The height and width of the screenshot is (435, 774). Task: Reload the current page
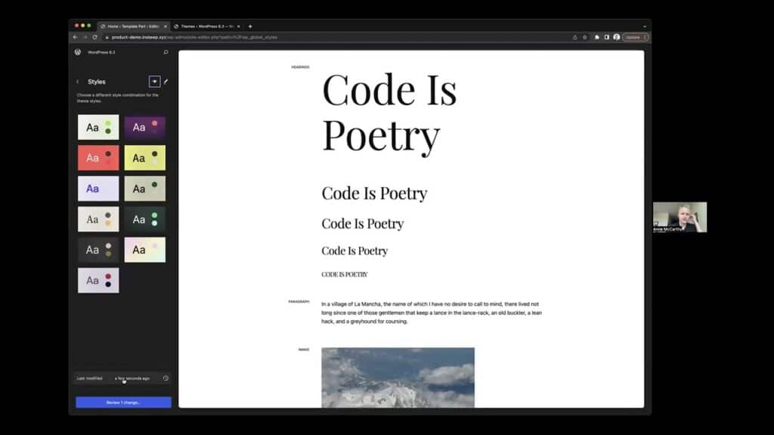coord(94,37)
